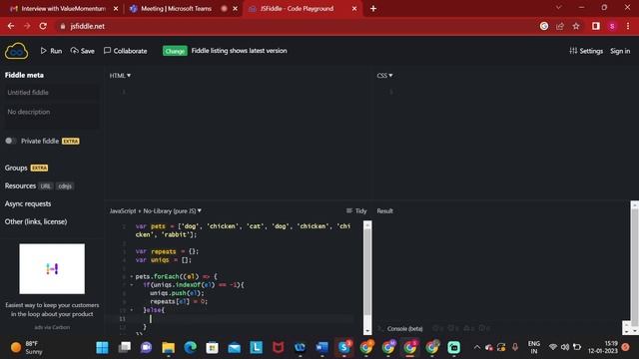The width and height of the screenshot is (639, 359).
Task: Click the cdnjs tag next to Resources
Action: point(65,186)
